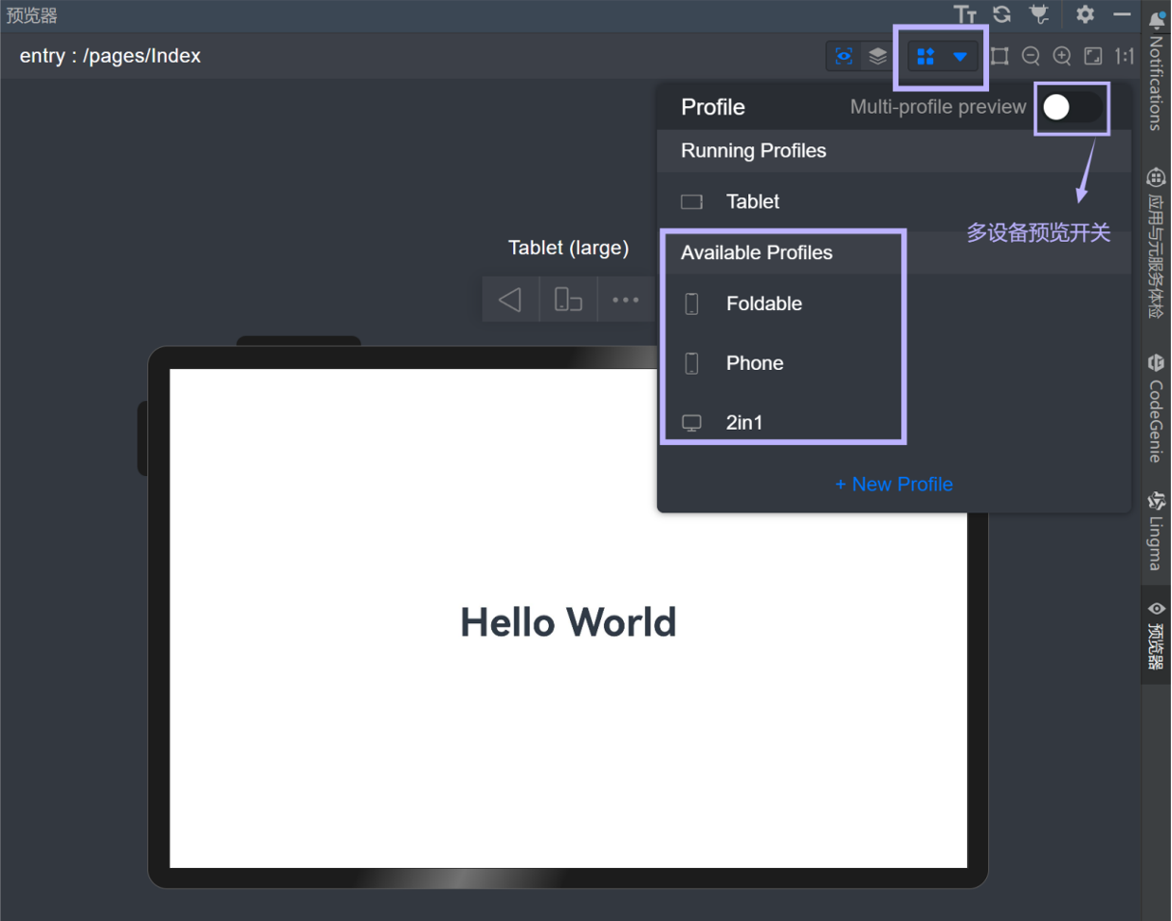Click the font size (Tt) icon
The image size is (1172, 921).
pyautogui.click(x=965, y=14)
